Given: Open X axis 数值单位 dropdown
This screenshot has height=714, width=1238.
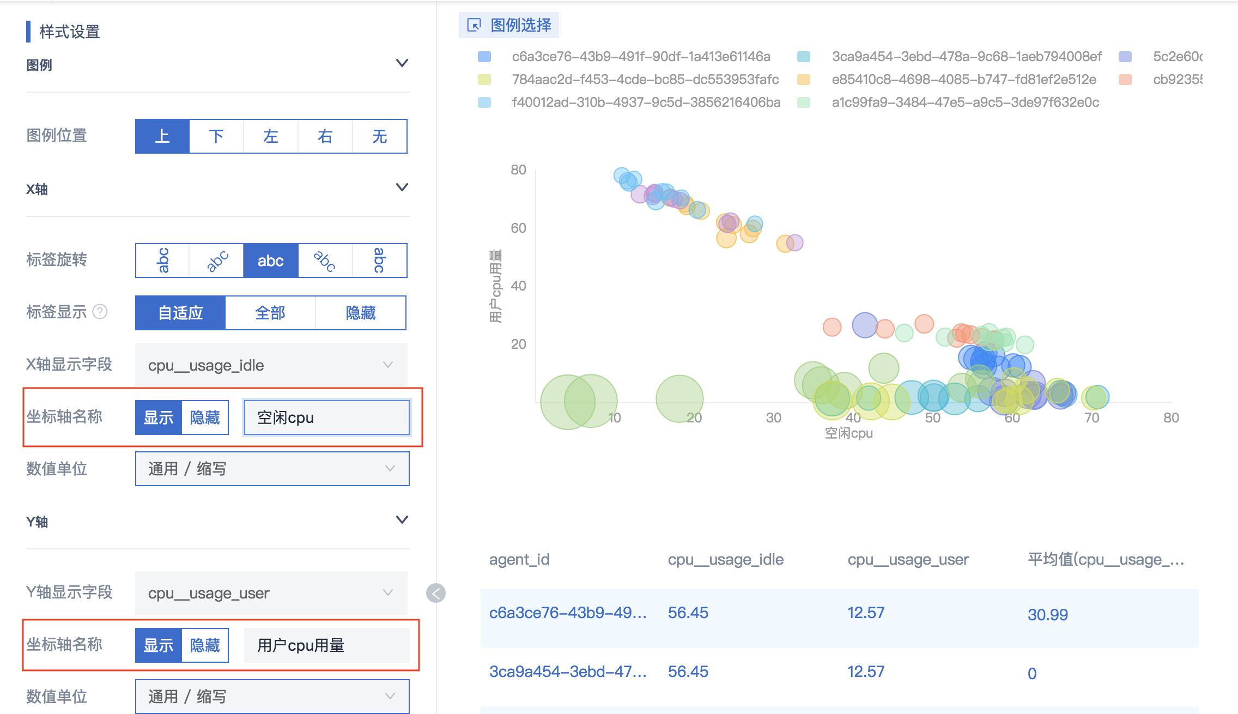Looking at the screenshot, I should 272,469.
